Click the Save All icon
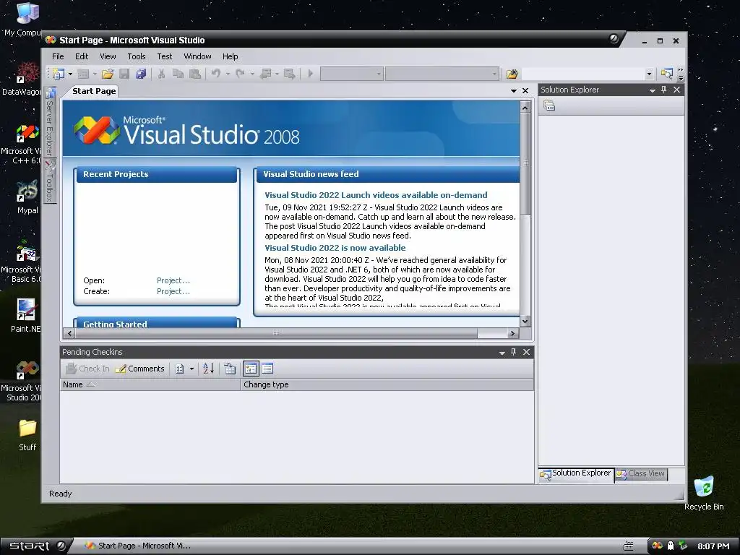The height and width of the screenshot is (555, 740). point(141,74)
